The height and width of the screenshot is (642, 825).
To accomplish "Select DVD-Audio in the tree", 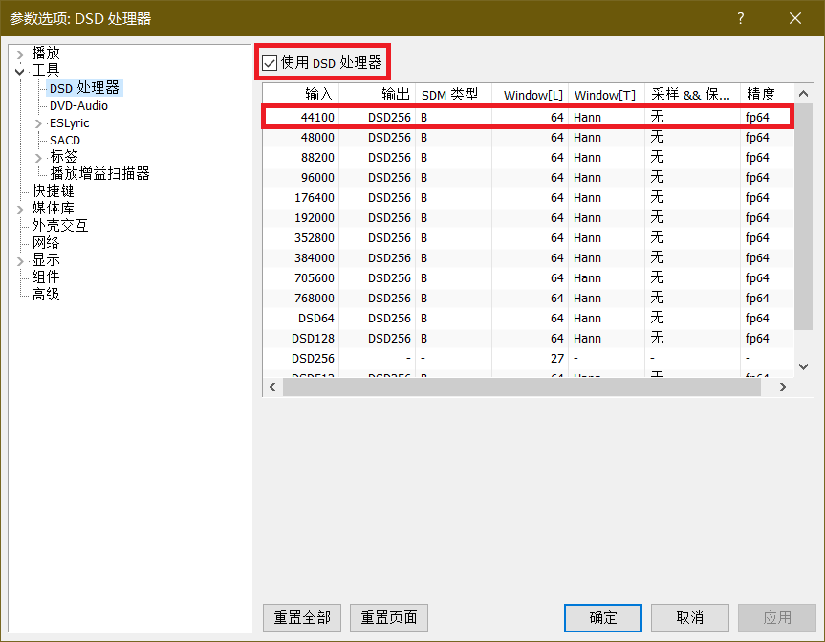I will 78,105.
